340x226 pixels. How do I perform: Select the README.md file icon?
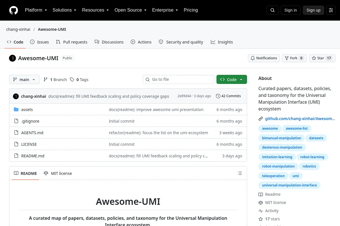[x=16, y=156]
